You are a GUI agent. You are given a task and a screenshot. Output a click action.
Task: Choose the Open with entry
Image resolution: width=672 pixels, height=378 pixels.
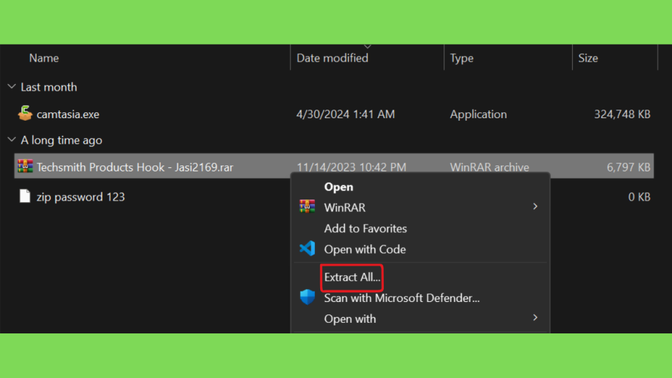coord(350,319)
